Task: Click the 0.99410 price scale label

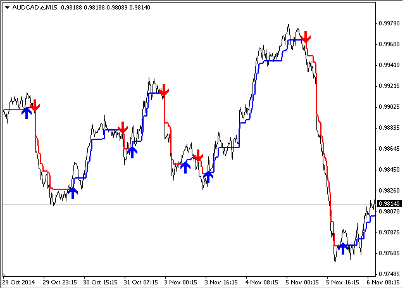Action: click(x=389, y=65)
